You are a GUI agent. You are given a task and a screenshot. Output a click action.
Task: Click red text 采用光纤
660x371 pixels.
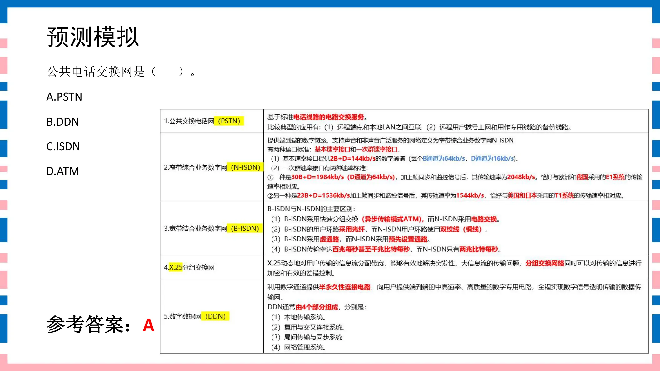click(352, 229)
